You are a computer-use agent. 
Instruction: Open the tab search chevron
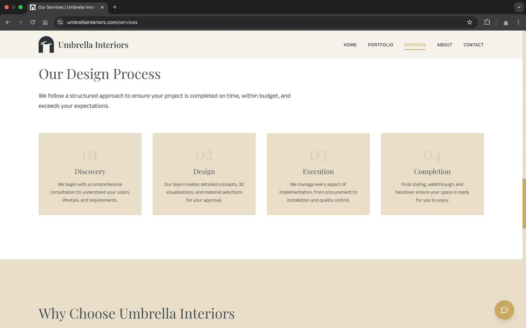[x=519, y=7]
